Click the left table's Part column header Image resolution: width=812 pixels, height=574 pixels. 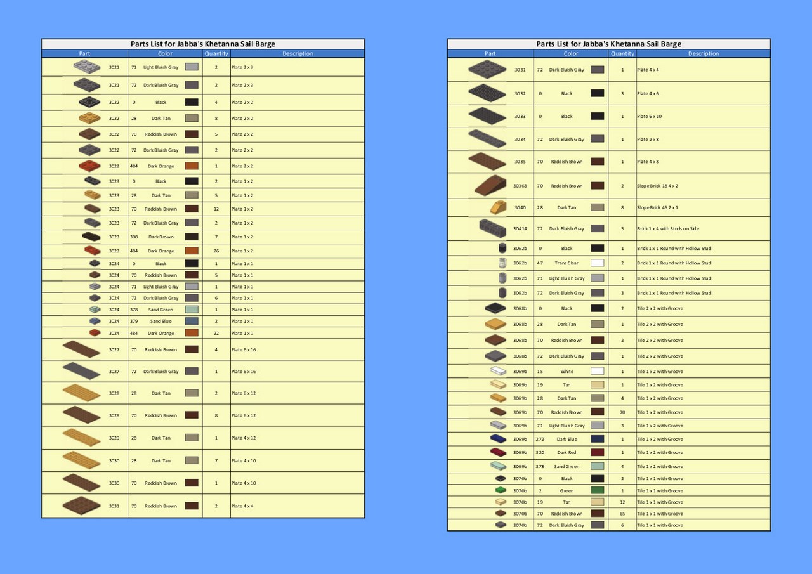coord(85,53)
